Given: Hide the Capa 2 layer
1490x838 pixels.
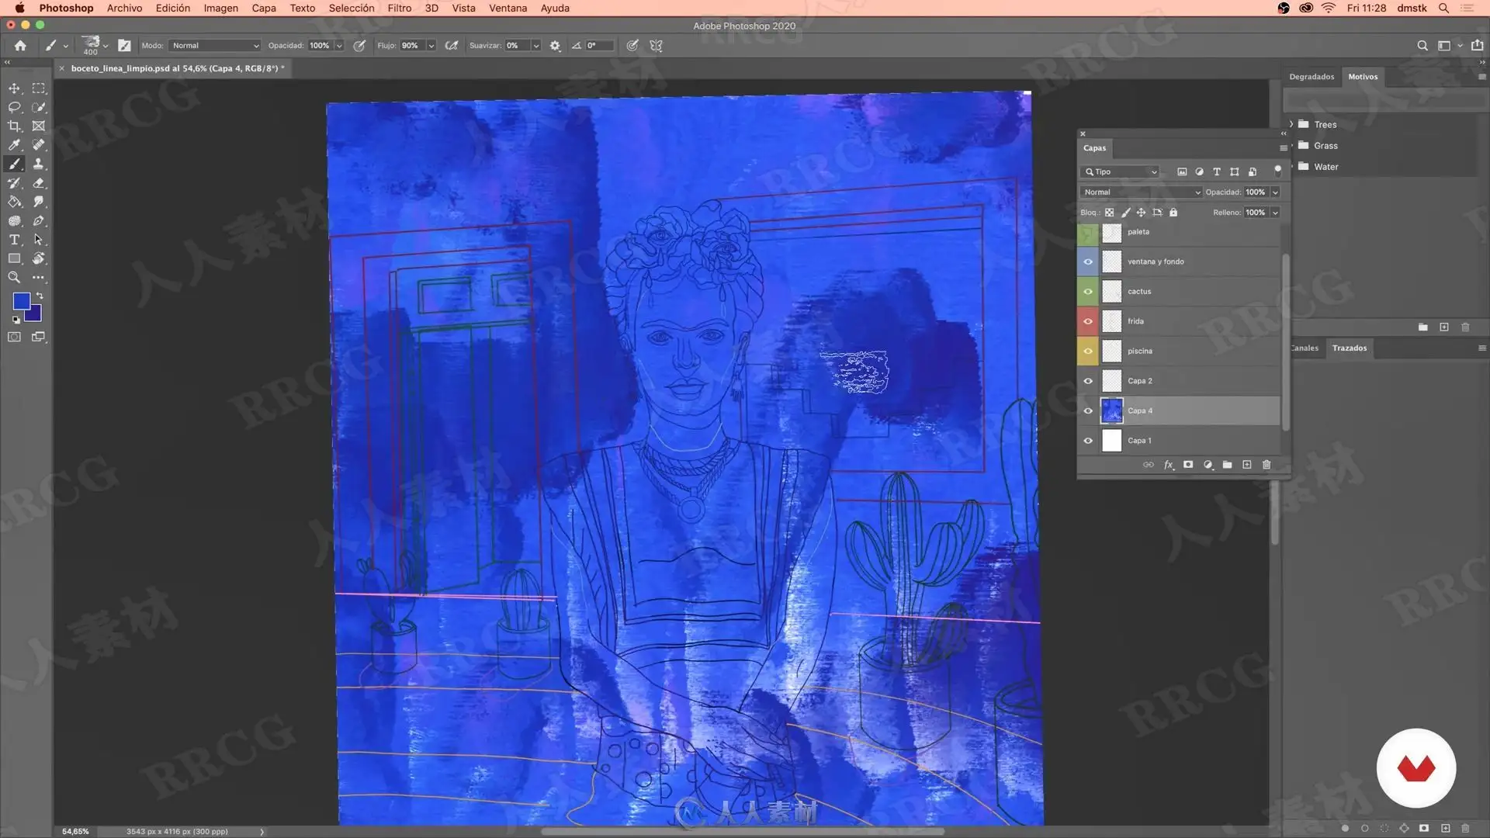Looking at the screenshot, I should click(1088, 381).
